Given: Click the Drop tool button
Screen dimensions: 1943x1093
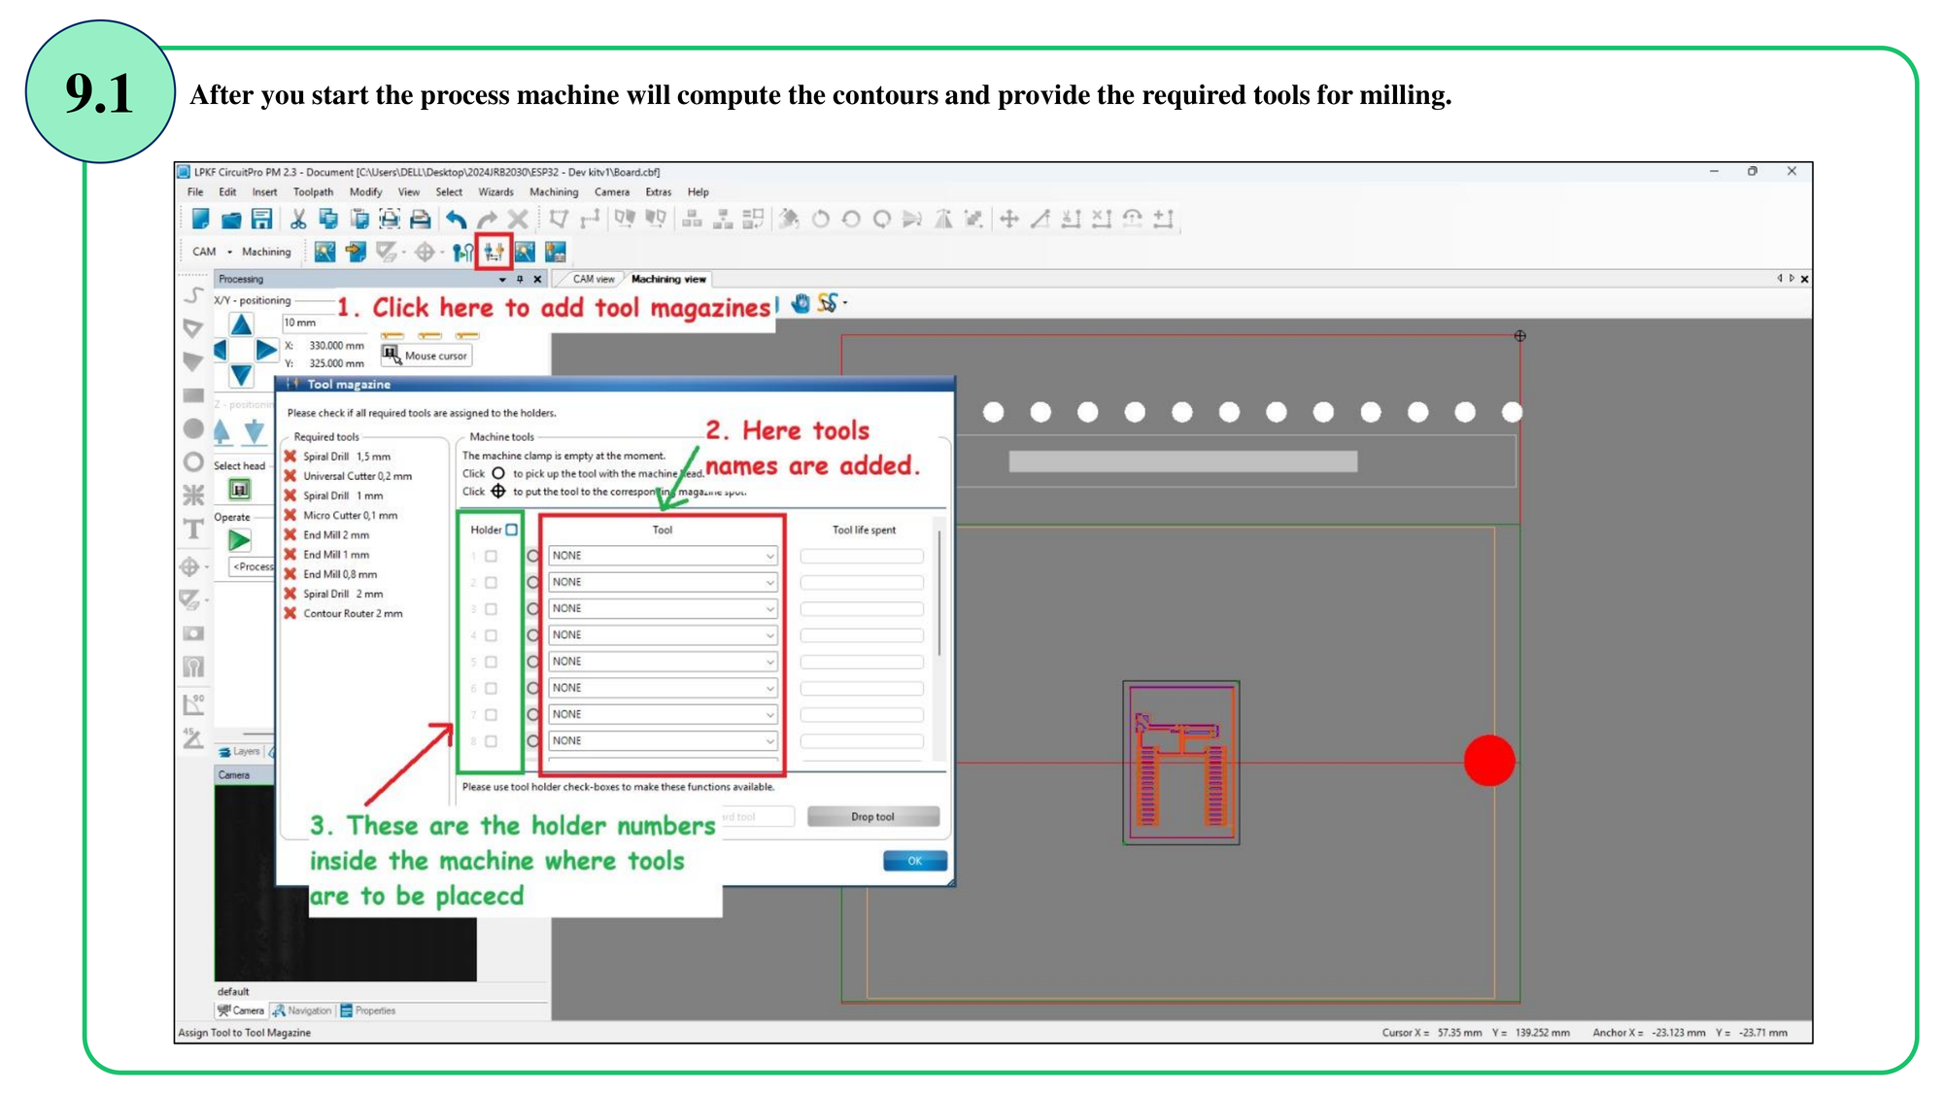Looking at the screenshot, I should (x=872, y=817).
